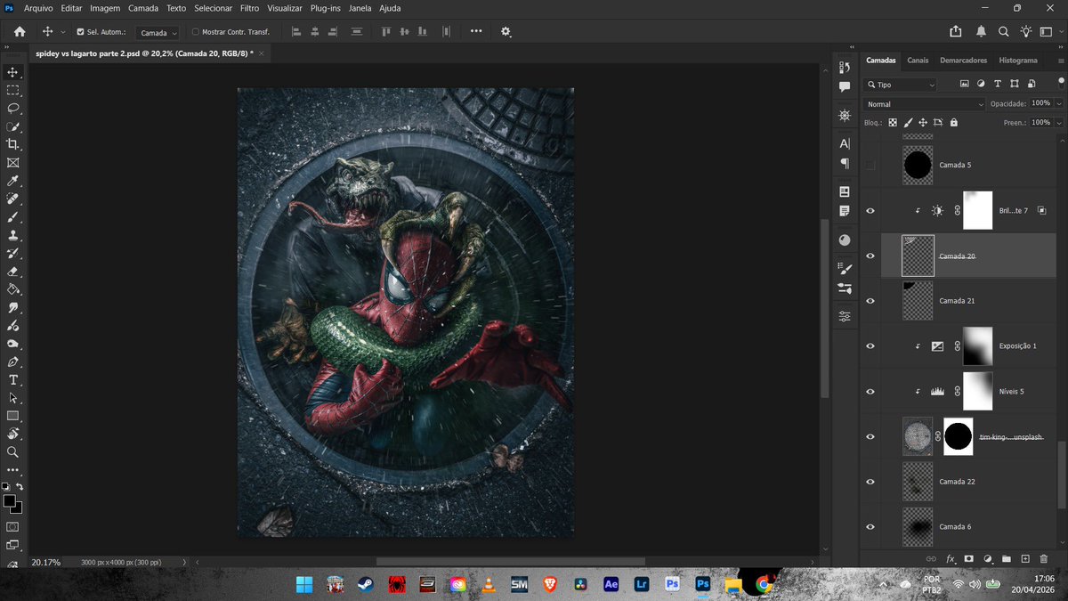Hide the Camada 22 layer
Screen dimensions: 1068x601
pos(870,482)
